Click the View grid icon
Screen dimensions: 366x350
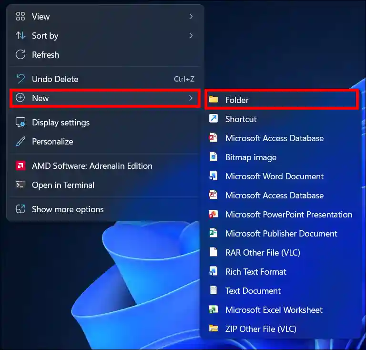[20, 17]
